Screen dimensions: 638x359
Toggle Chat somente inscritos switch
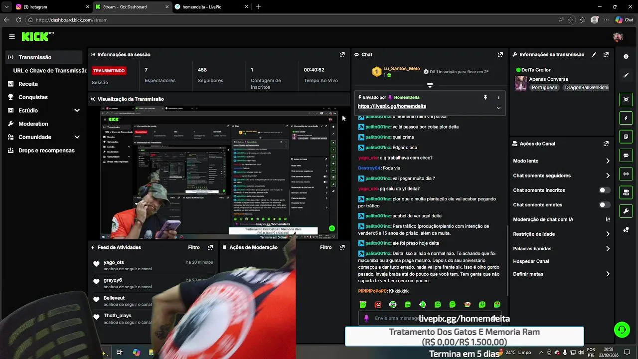[x=604, y=190]
